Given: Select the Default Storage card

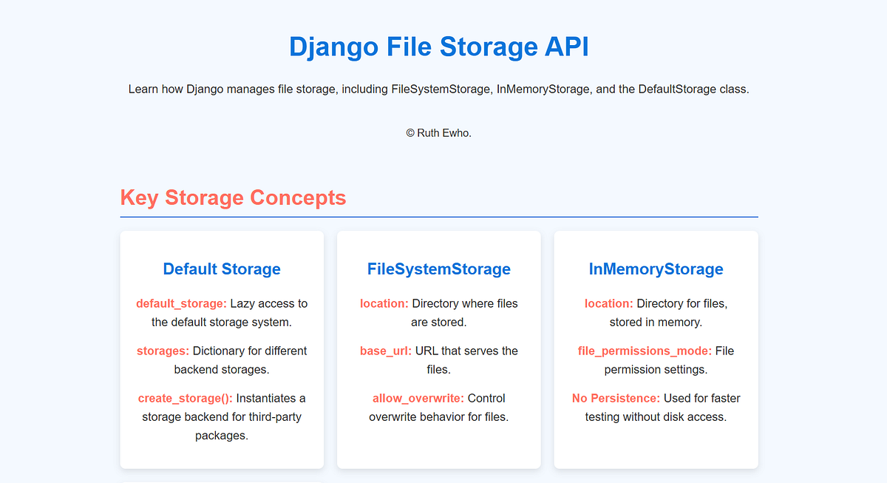Looking at the screenshot, I should coord(221,349).
